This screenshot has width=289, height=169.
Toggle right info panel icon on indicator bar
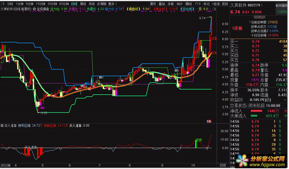214,9
